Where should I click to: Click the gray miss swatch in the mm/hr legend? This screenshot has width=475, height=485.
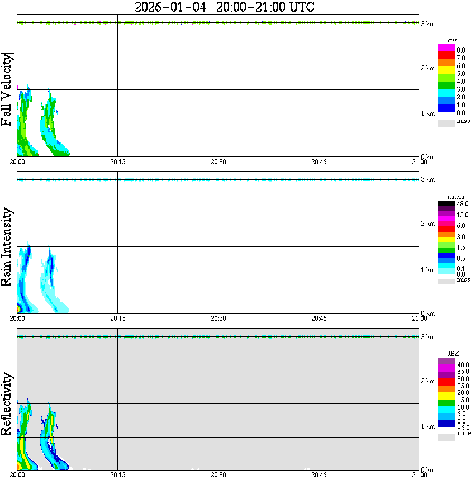click(446, 282)
